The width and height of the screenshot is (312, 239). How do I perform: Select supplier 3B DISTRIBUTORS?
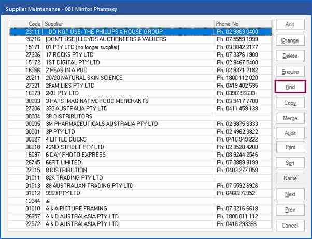point(140,117)
